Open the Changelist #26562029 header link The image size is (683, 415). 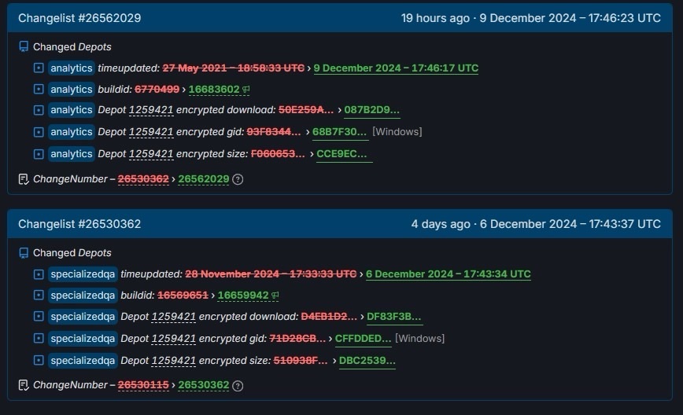[x=79, y=18]
